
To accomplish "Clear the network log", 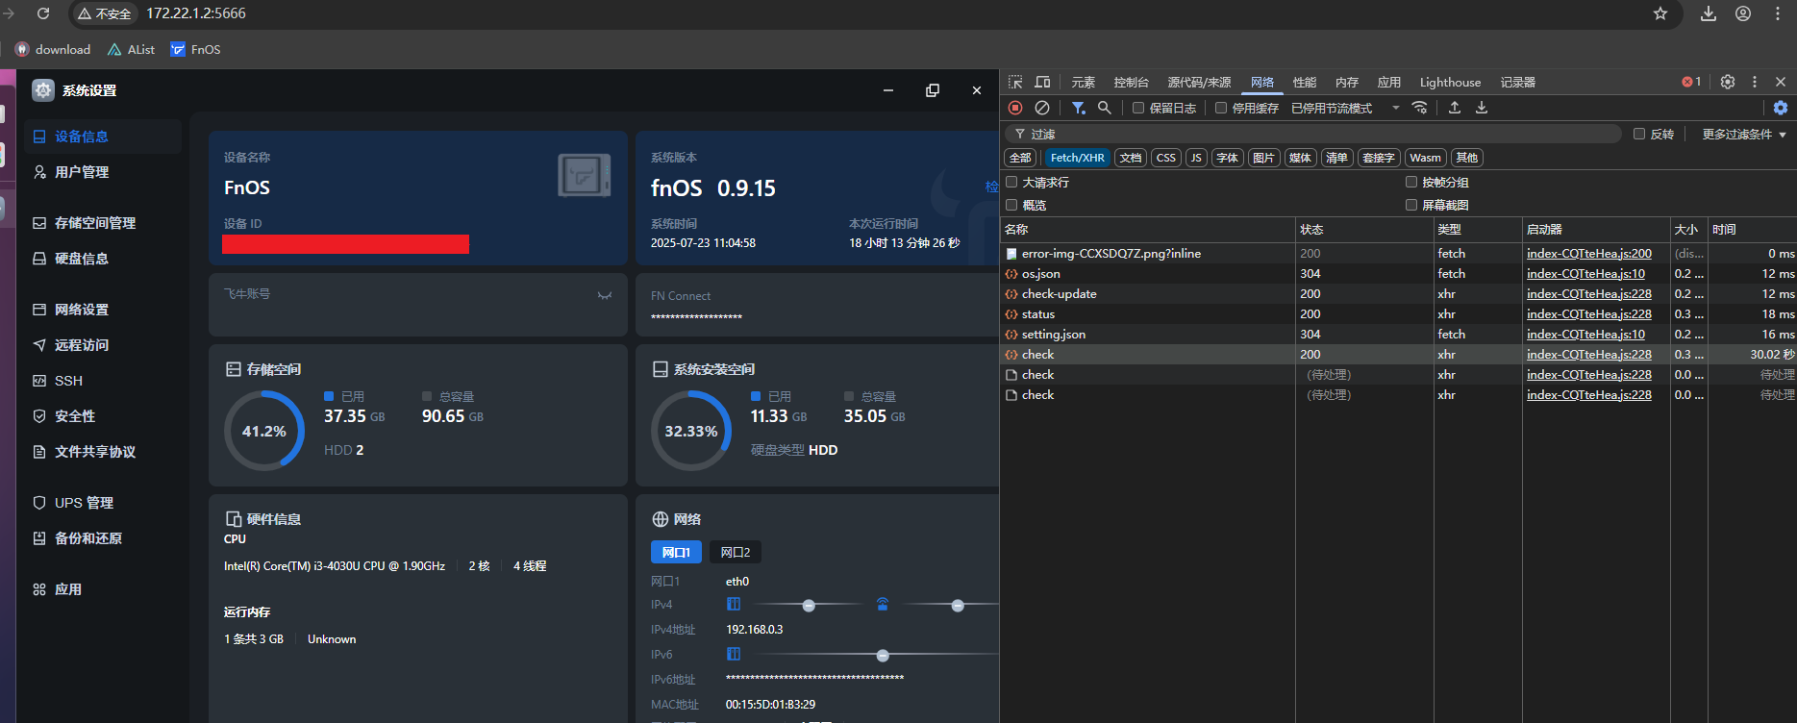I will pos(1042,108).
